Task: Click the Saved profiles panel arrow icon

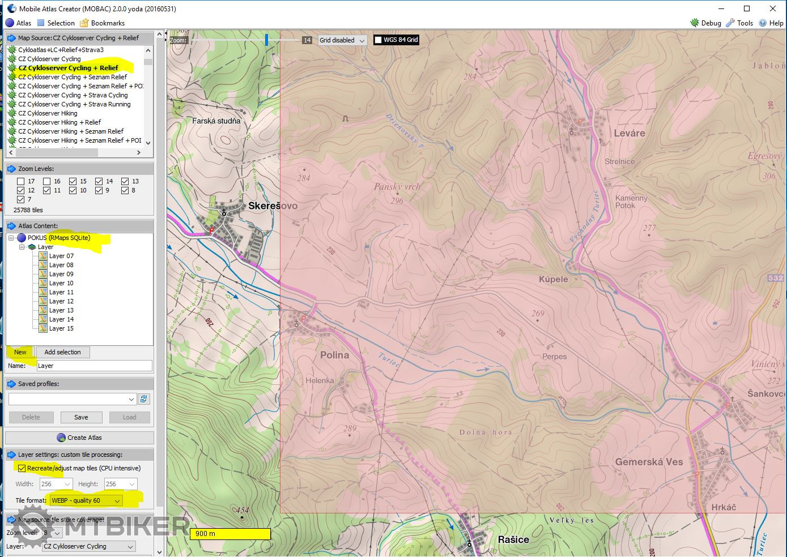Action: tap(11, 384)
